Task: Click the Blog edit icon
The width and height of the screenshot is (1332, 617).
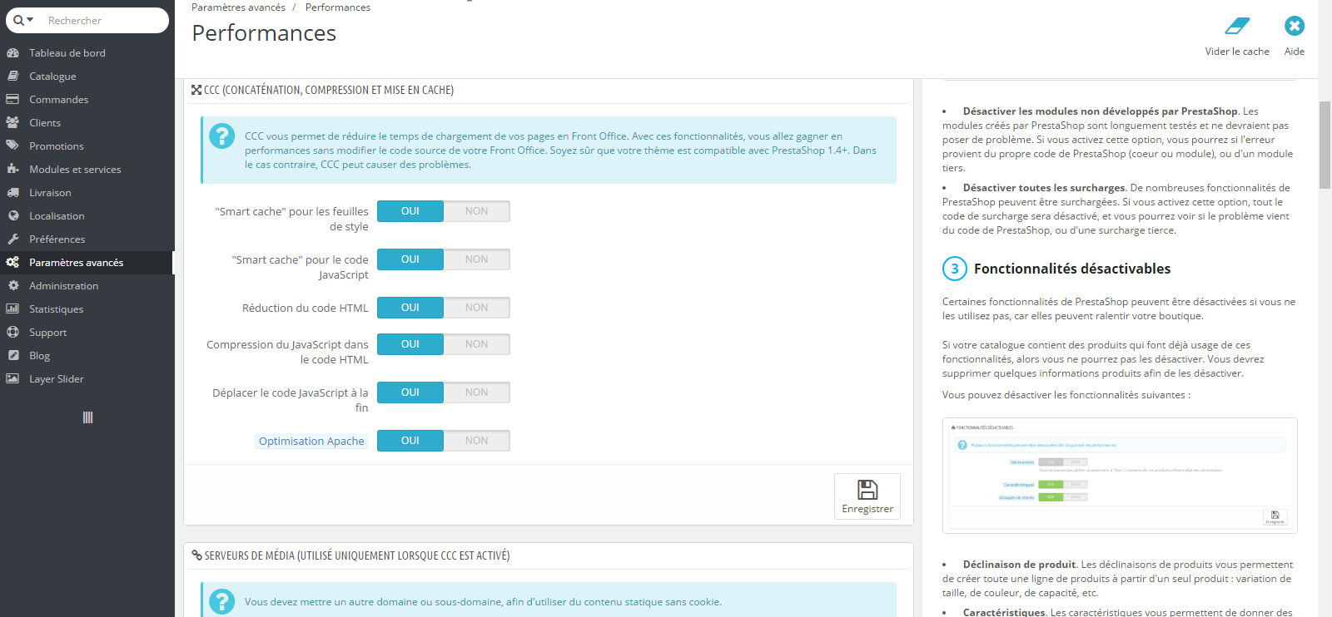Action: (x=12, y=355)
